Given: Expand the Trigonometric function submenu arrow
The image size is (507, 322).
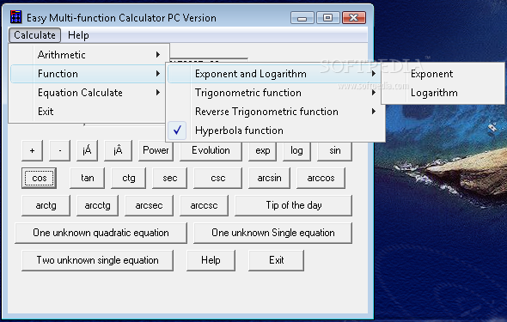Looking at the screenshot, I should 374,93.
